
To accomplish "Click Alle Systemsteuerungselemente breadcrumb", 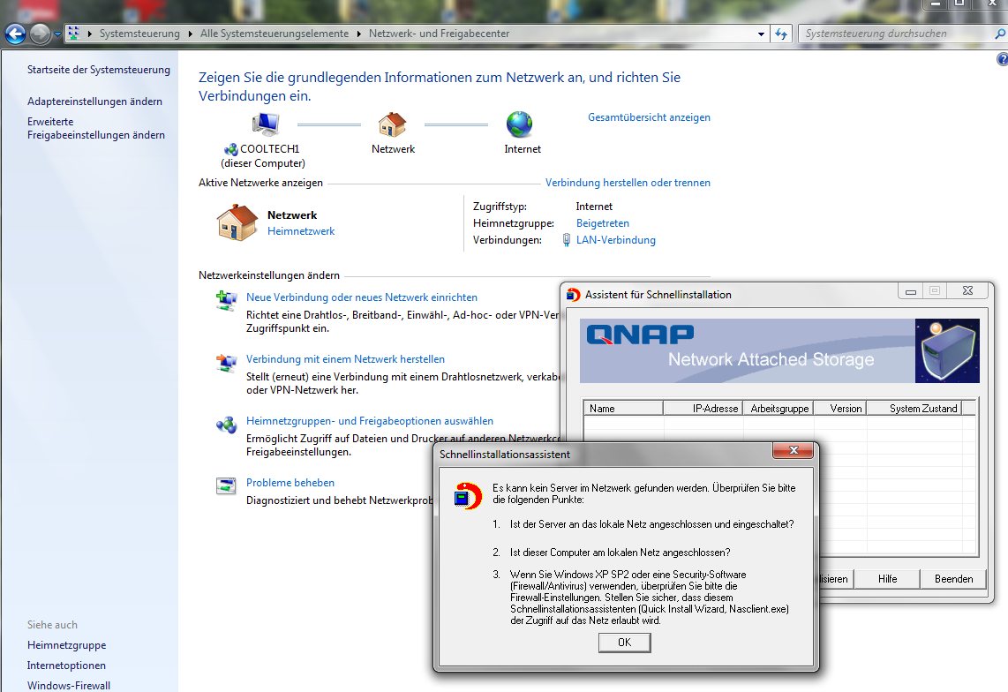I will [x=273, y=34].
